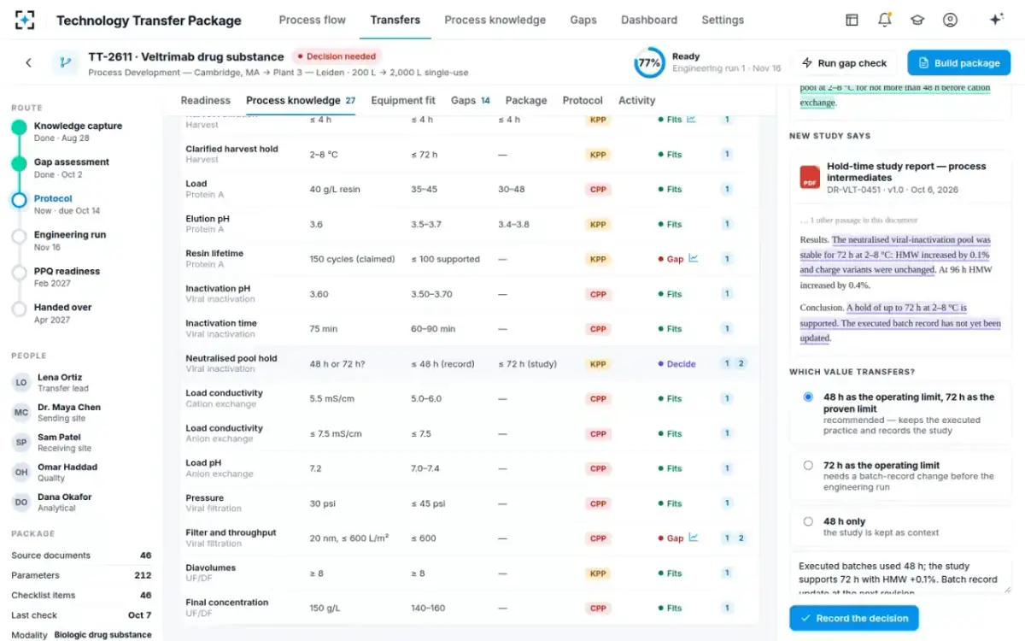Open trend chart icon in Filter and throughput row

(694, 538)
